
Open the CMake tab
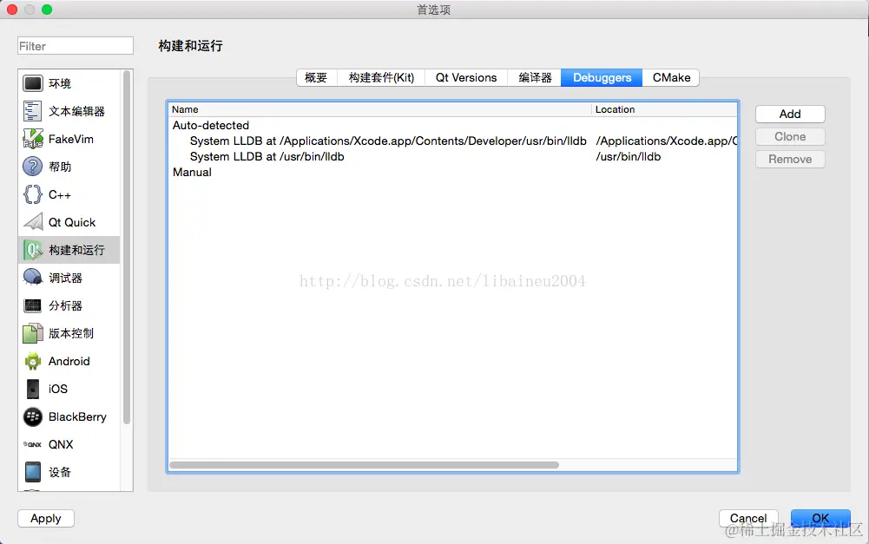click(671, 77)
